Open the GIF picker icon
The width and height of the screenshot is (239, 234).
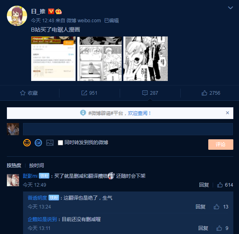tap(38, 143)
